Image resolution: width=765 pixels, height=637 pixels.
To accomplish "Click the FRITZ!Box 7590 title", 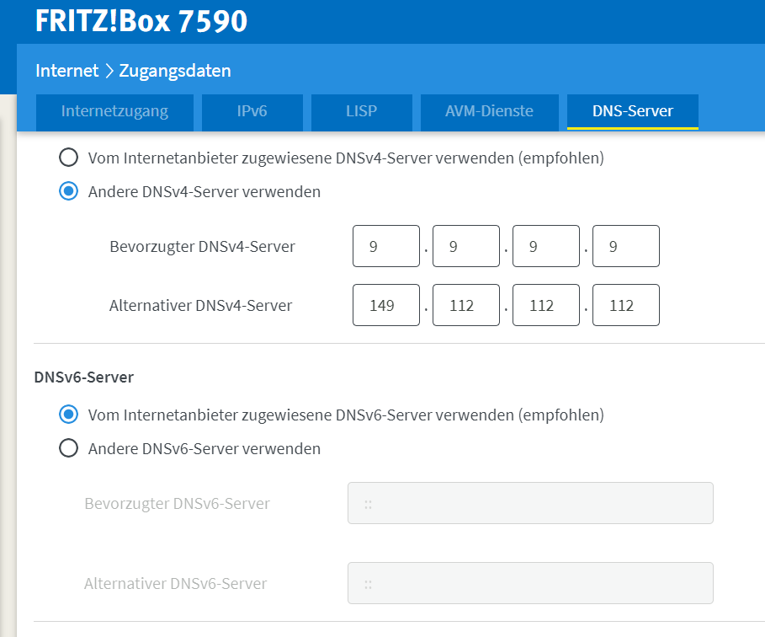I will click(141, 21).
